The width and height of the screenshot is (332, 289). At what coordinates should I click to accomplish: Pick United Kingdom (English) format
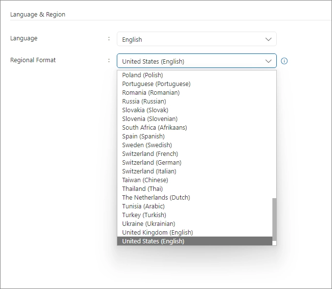click(157, 233)
